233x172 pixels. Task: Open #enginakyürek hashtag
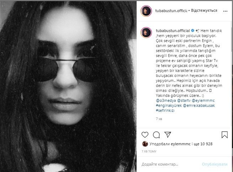coord(169,106)
